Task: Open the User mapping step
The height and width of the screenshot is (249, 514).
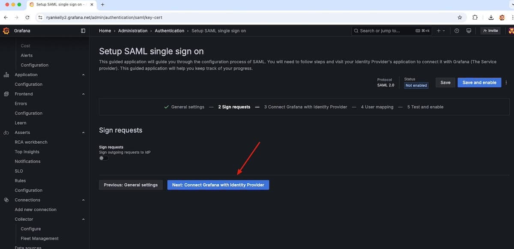Action: pos(377,107)
